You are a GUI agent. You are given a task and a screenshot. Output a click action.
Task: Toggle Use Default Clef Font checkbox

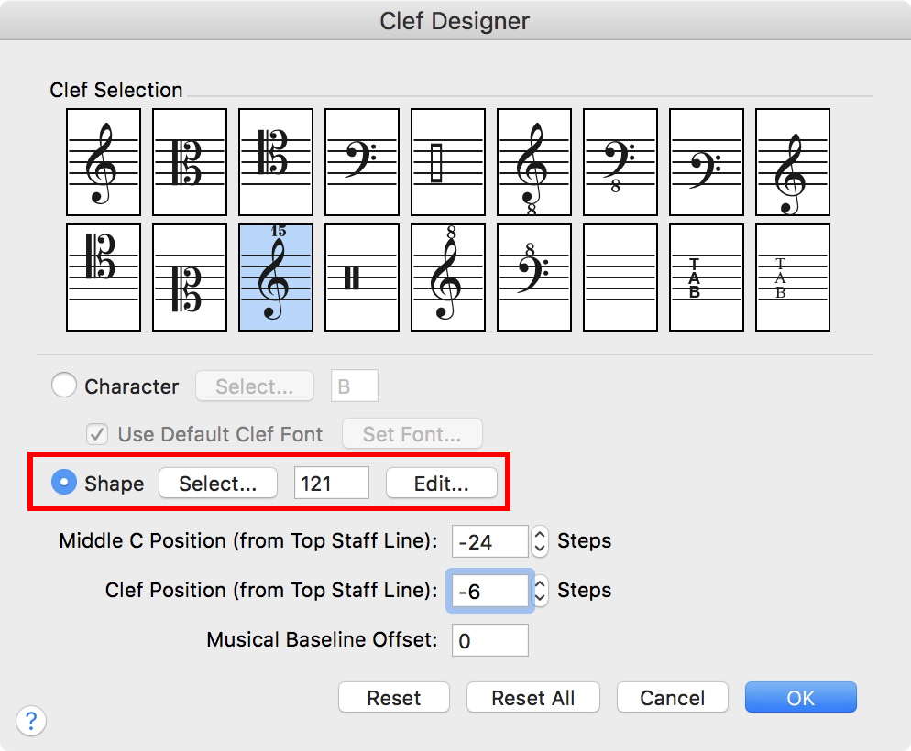[98, 434]
